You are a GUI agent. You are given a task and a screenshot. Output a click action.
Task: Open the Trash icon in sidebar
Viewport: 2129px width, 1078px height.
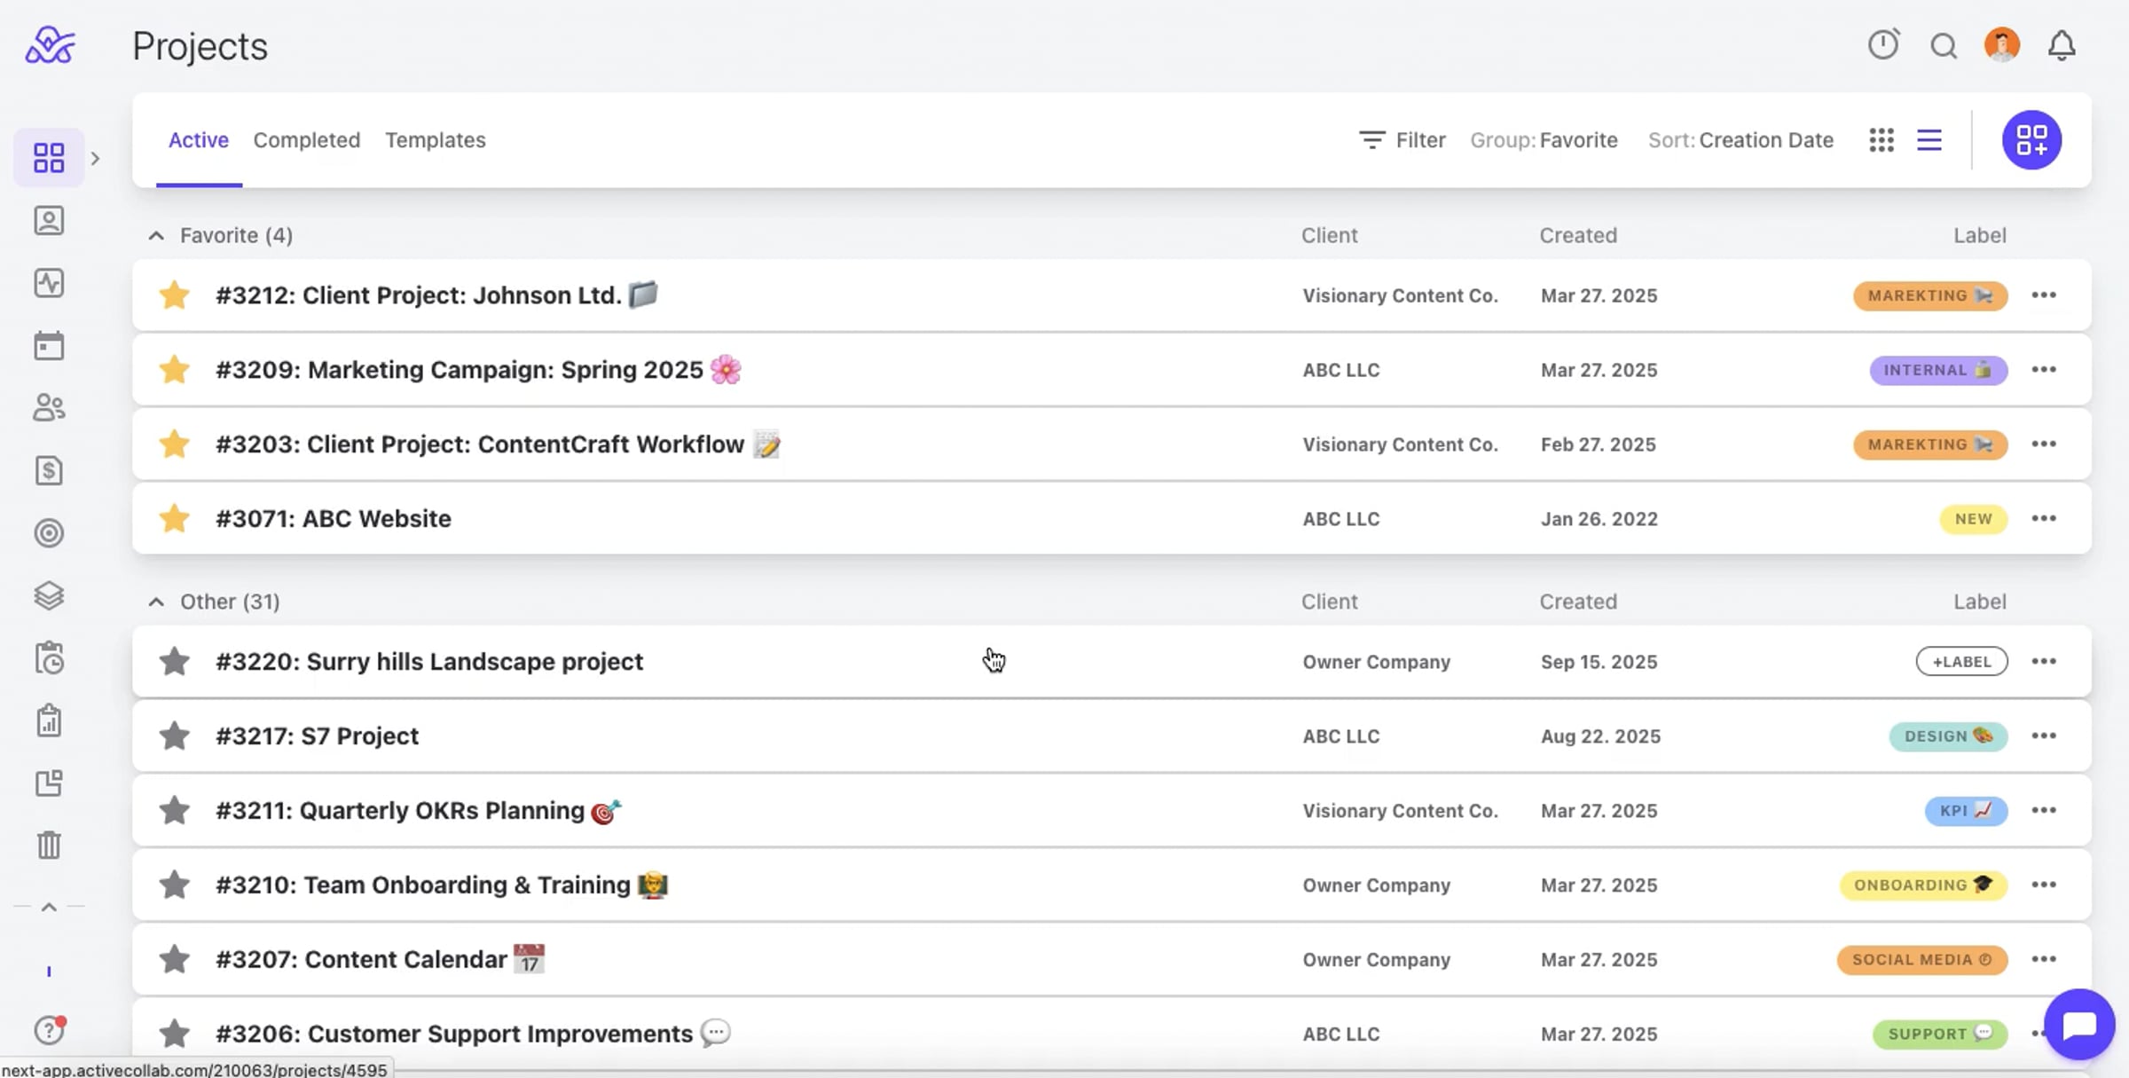(49, 845)
